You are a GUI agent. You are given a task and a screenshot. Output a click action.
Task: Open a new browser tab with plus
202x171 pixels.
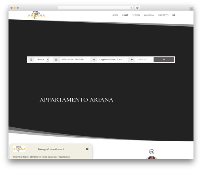click(x=191, y=9)
